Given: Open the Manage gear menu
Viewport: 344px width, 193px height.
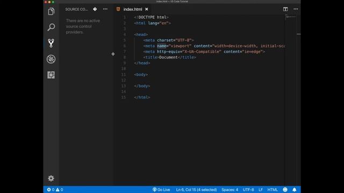Looking at the screenshot, I should 51,179.
